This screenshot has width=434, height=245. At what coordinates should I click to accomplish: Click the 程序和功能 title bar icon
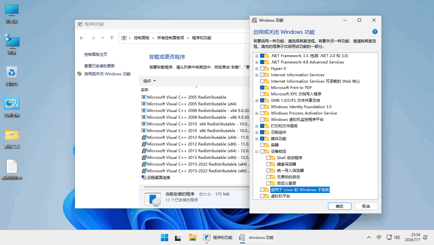coord(80,24)
